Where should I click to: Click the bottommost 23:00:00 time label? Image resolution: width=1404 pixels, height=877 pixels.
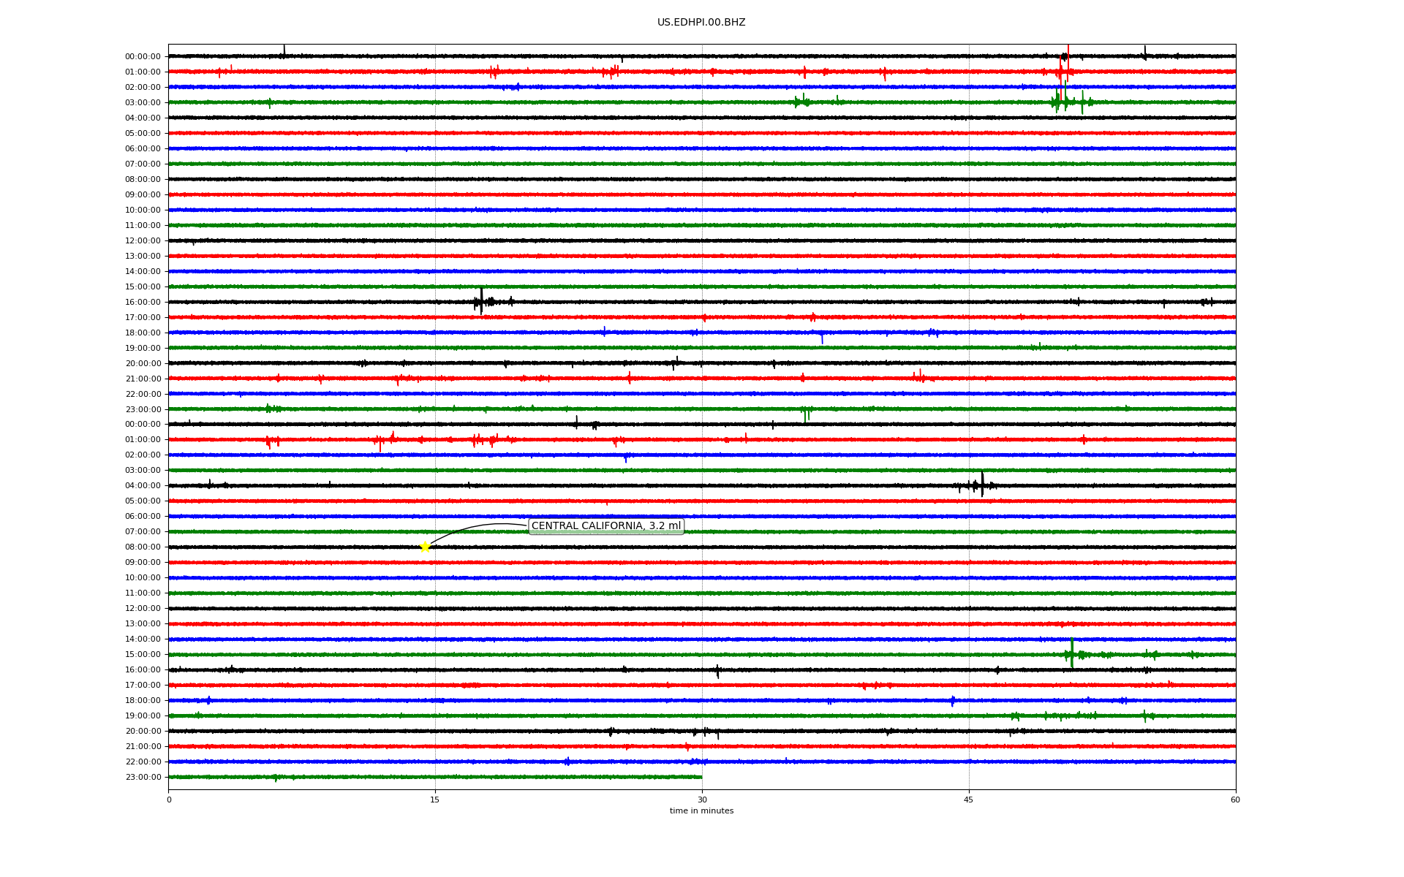click(x=143, y=777)
